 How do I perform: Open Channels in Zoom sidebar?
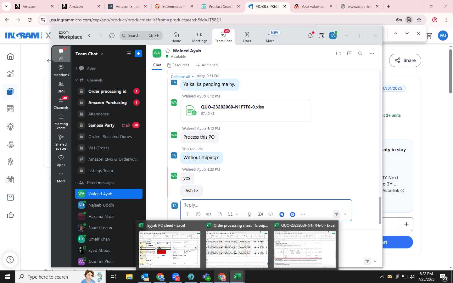61,103
